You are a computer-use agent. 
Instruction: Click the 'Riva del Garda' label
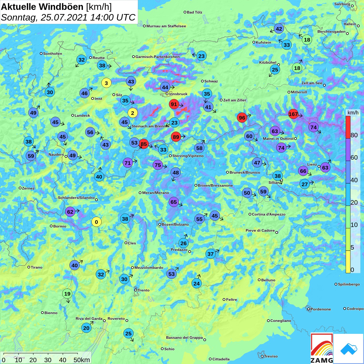tap(89, 318)
